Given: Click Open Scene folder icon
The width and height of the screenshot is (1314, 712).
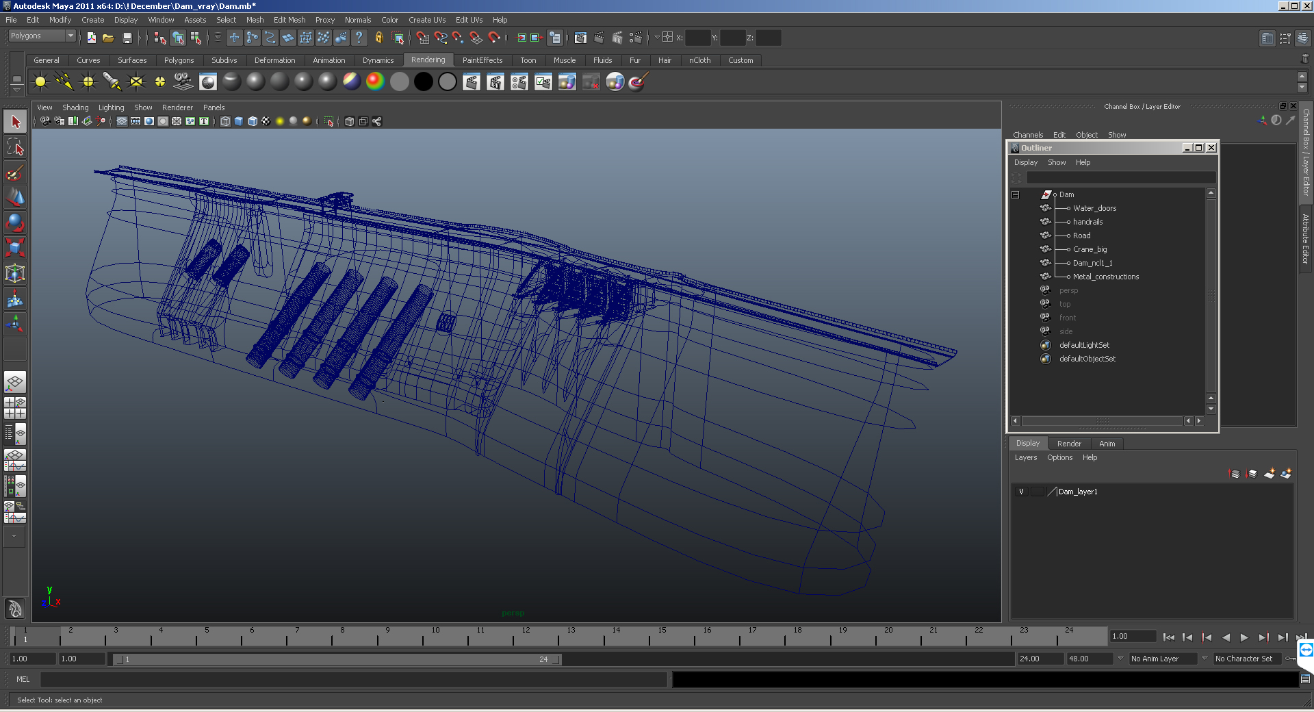Looking at the screenshot, I should click(x=109, y=38).
